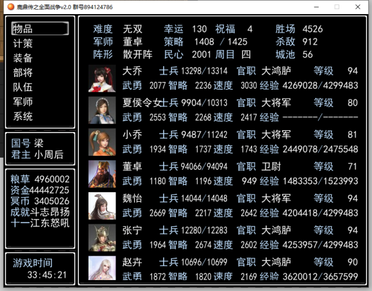Click the formation value 散开阵
Image resolution: width=372 pixels, height=291 pixels.
(138, 54)
